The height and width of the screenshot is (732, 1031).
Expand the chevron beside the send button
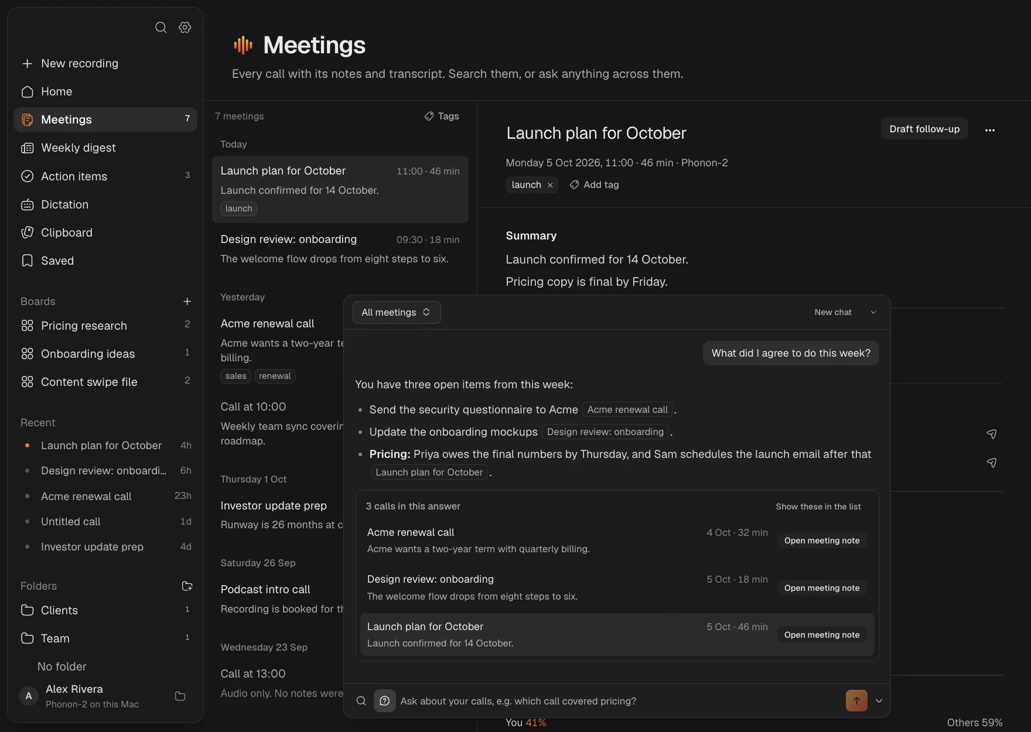(879, 701)
